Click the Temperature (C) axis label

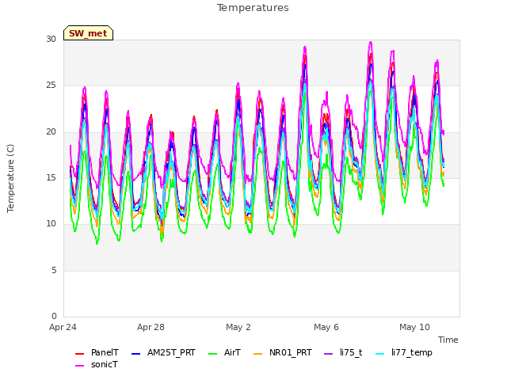pos(10,178)
